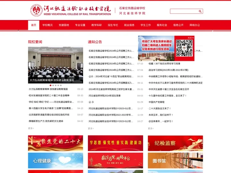Open the 专业设置 menu
Image resolution: width=231 pixels, height=173 pixels.
tap(80, 25)
